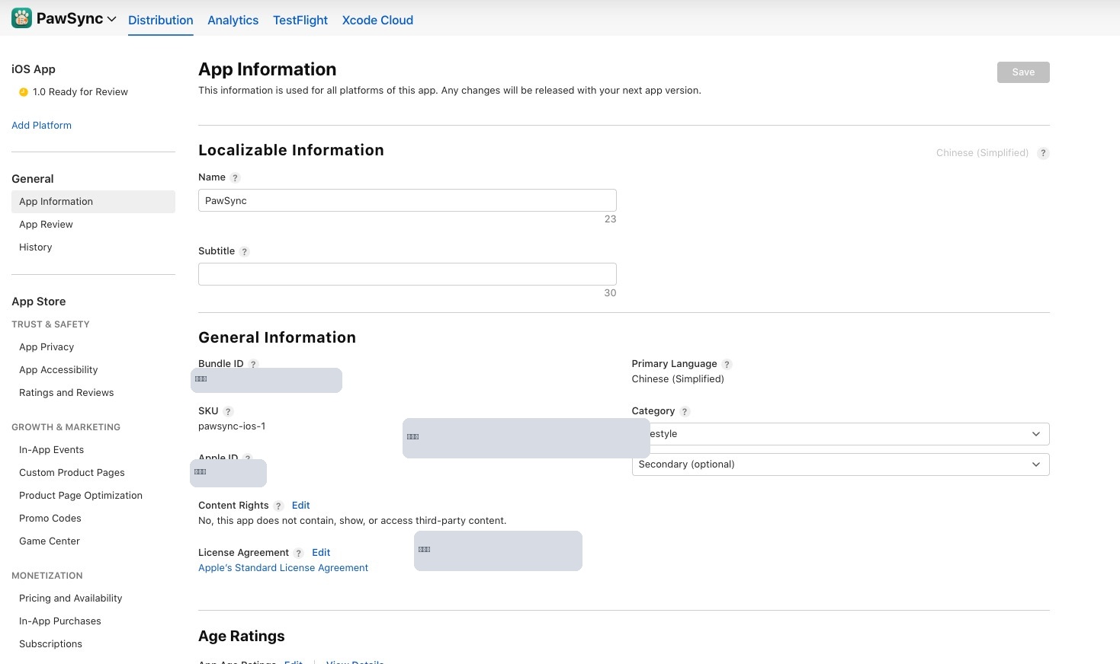The image size is (1120, 664).
Task: Open the Chinese (Simplified) localization selector
Action: (x=982, y=153)
